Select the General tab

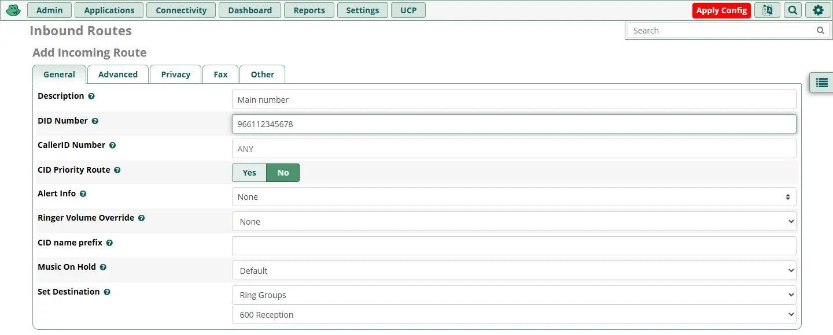pos(59,75)
